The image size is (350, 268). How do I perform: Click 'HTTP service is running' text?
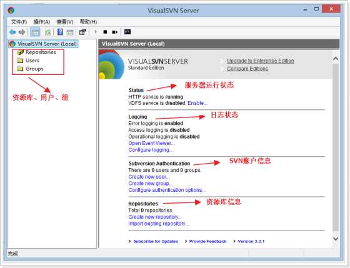(x=156, y=97)
